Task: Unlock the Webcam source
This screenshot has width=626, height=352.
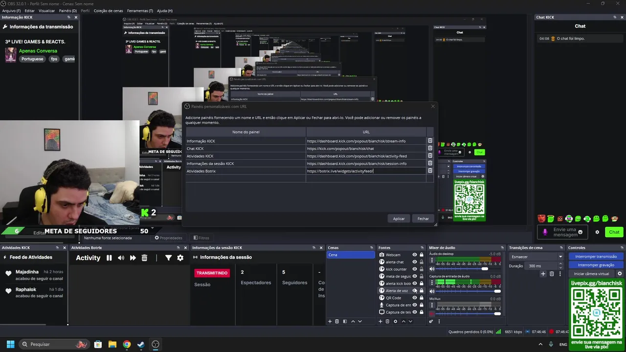Action: tap(422, 255)
